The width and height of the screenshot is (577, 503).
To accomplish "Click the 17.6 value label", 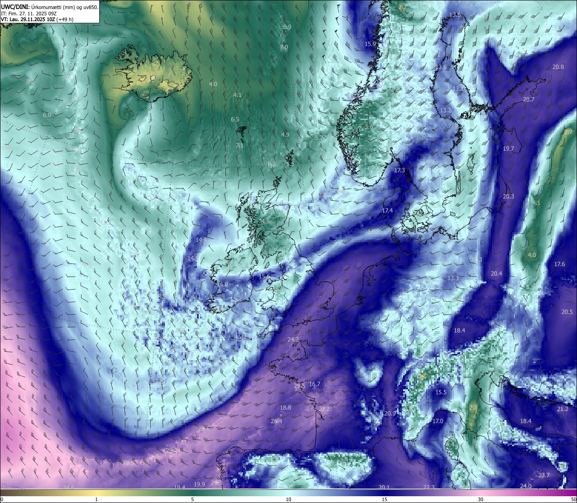I will tap(559, 264).
